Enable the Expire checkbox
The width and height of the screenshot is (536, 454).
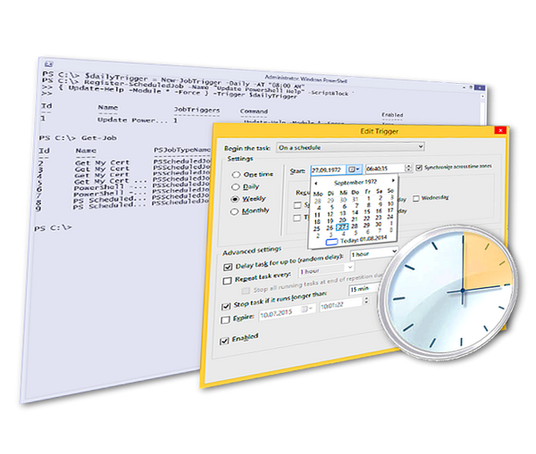point(225,320)
